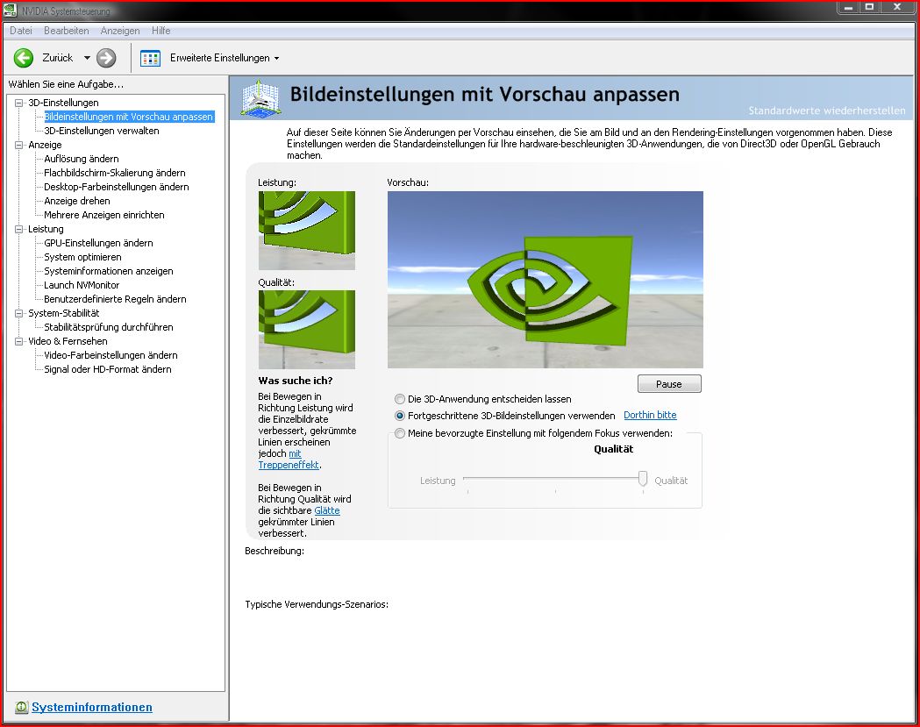Screen dimensions: 920x727
Task: Open the Datei menu
Action: (x=20, y=31)
